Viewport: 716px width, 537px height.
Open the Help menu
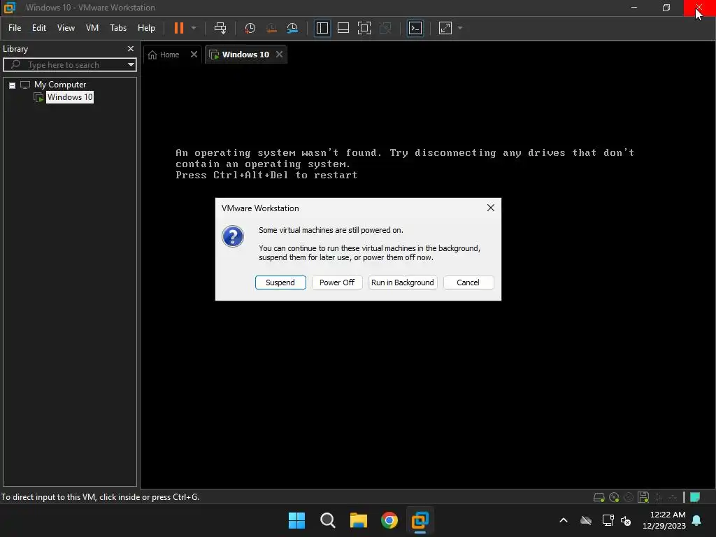point(146,28)
